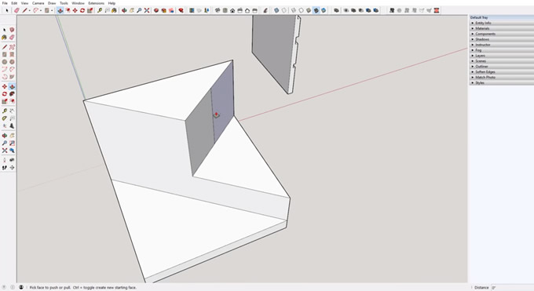This screenshot has height=291, width=534.
Task: Select the Paint Bucket in left toolbar
Action: click(5, 37)
